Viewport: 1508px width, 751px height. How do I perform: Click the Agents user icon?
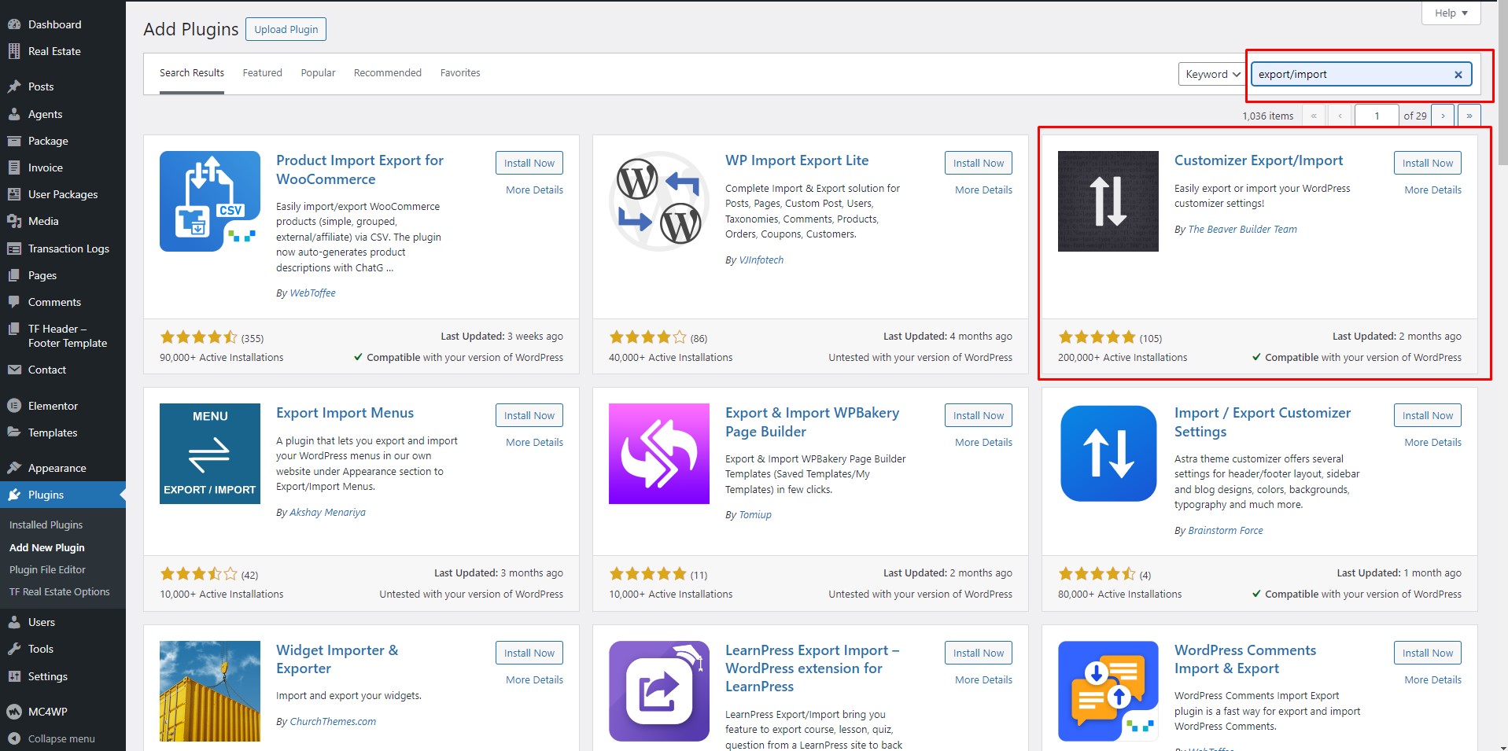coord(14,114)
